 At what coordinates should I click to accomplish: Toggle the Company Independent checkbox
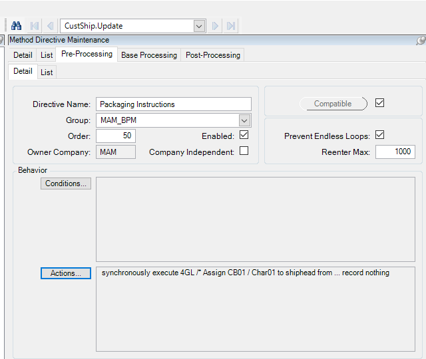coord(244,151)
